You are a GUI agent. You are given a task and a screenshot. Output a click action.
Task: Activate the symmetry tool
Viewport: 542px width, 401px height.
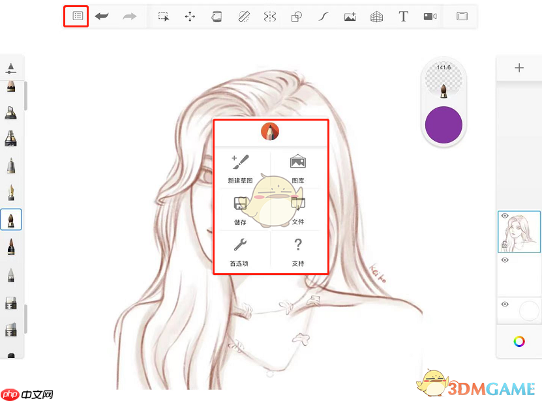270,17
